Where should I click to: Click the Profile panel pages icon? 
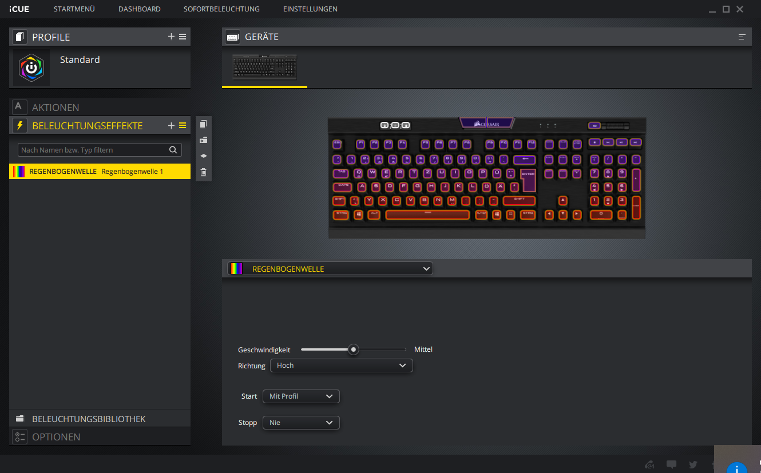pyautogui.click(x=19, y=37)
